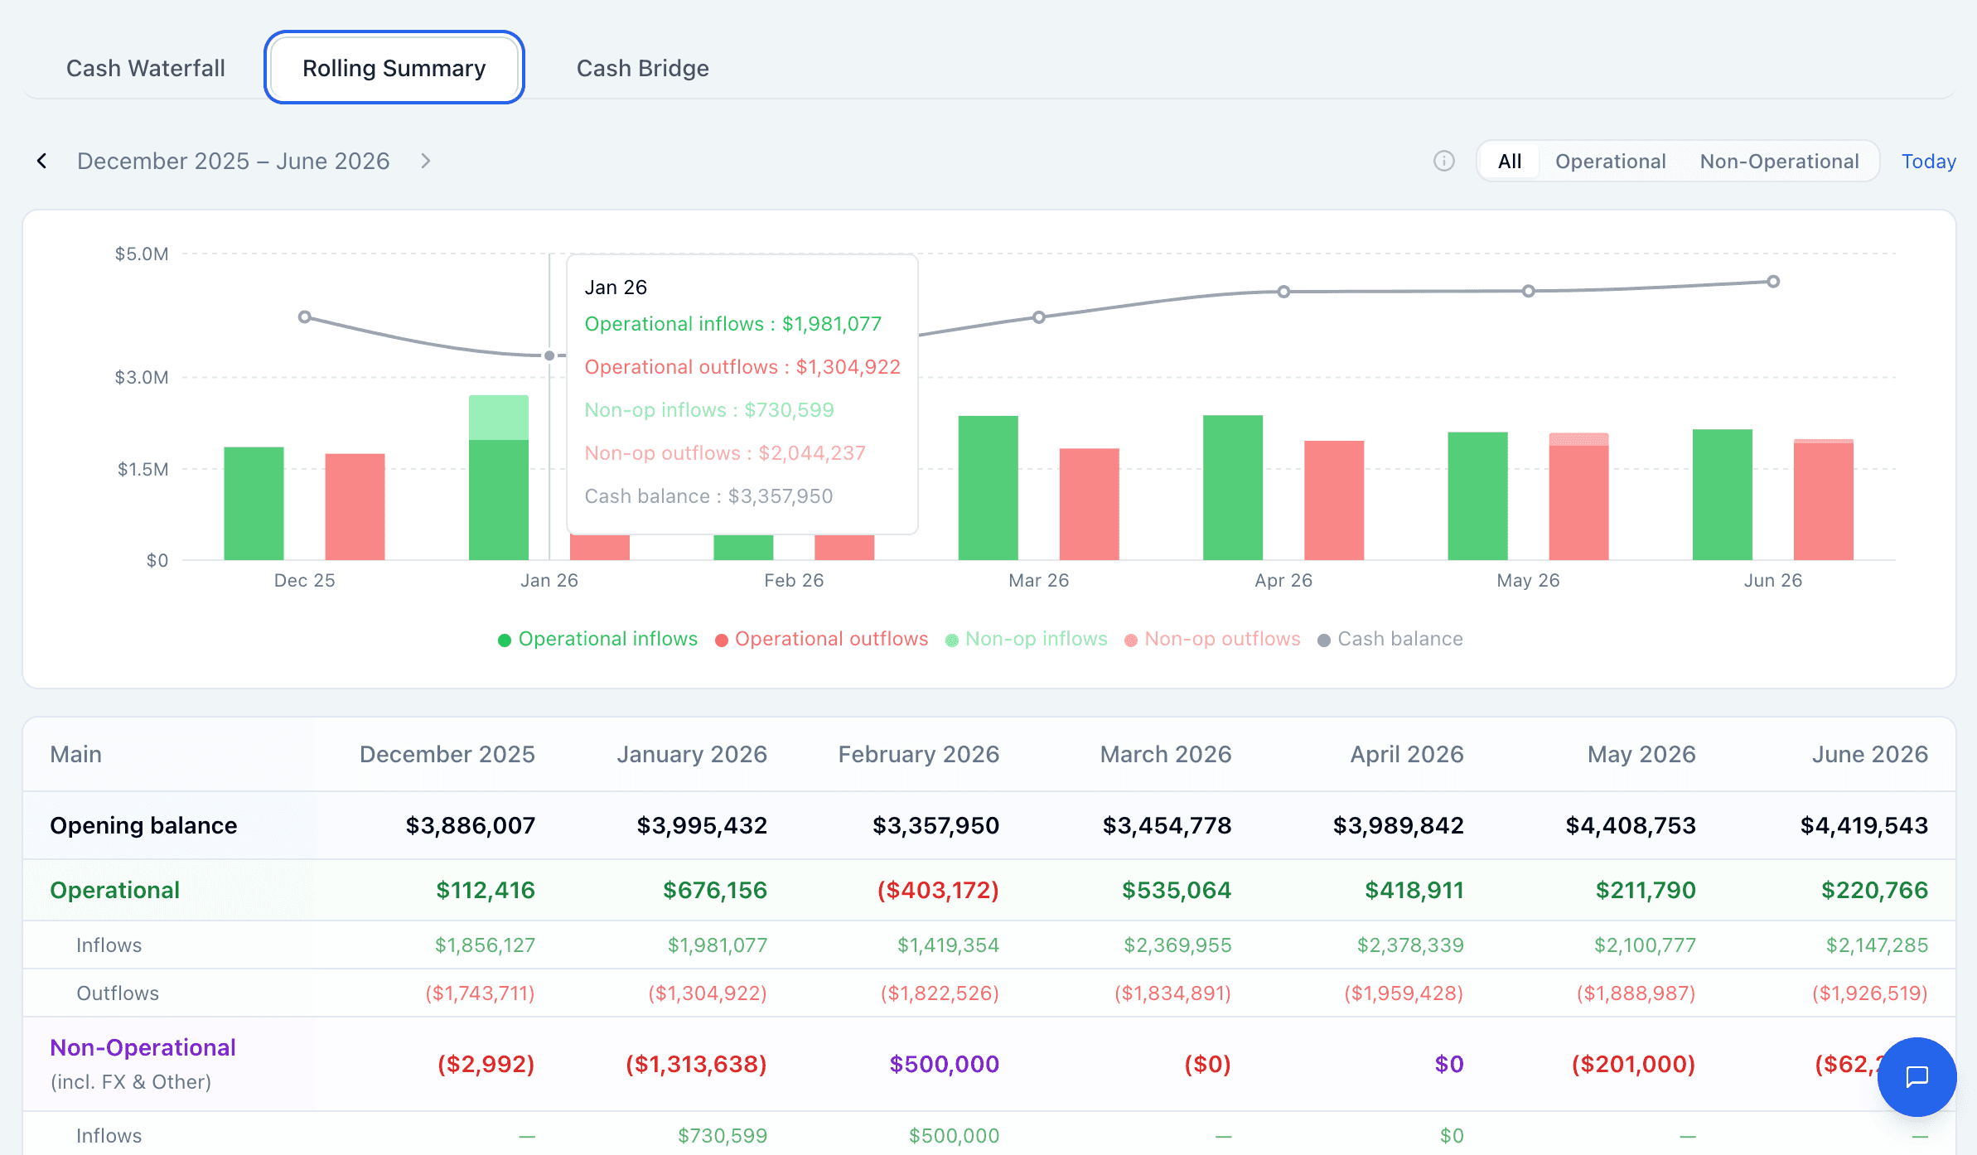Click Apr 26 red outflows bar
The image size is (1977, 1155).
(1334, 500)
